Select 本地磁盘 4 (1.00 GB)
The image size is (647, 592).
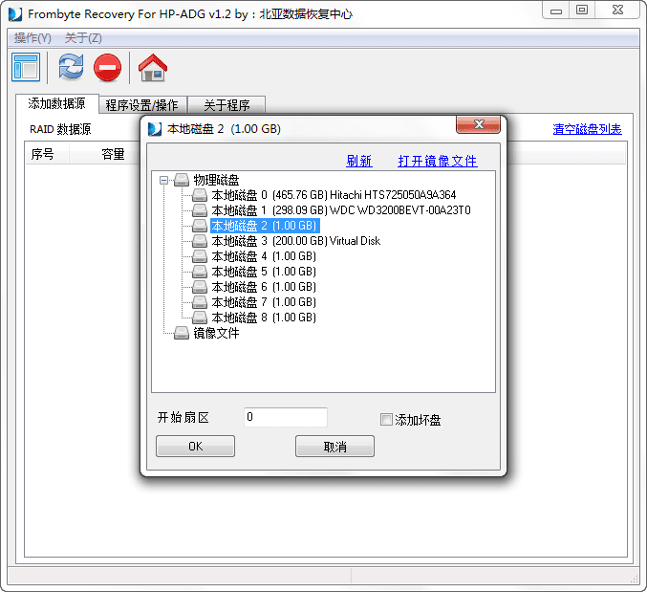click(x=264, y=256)
